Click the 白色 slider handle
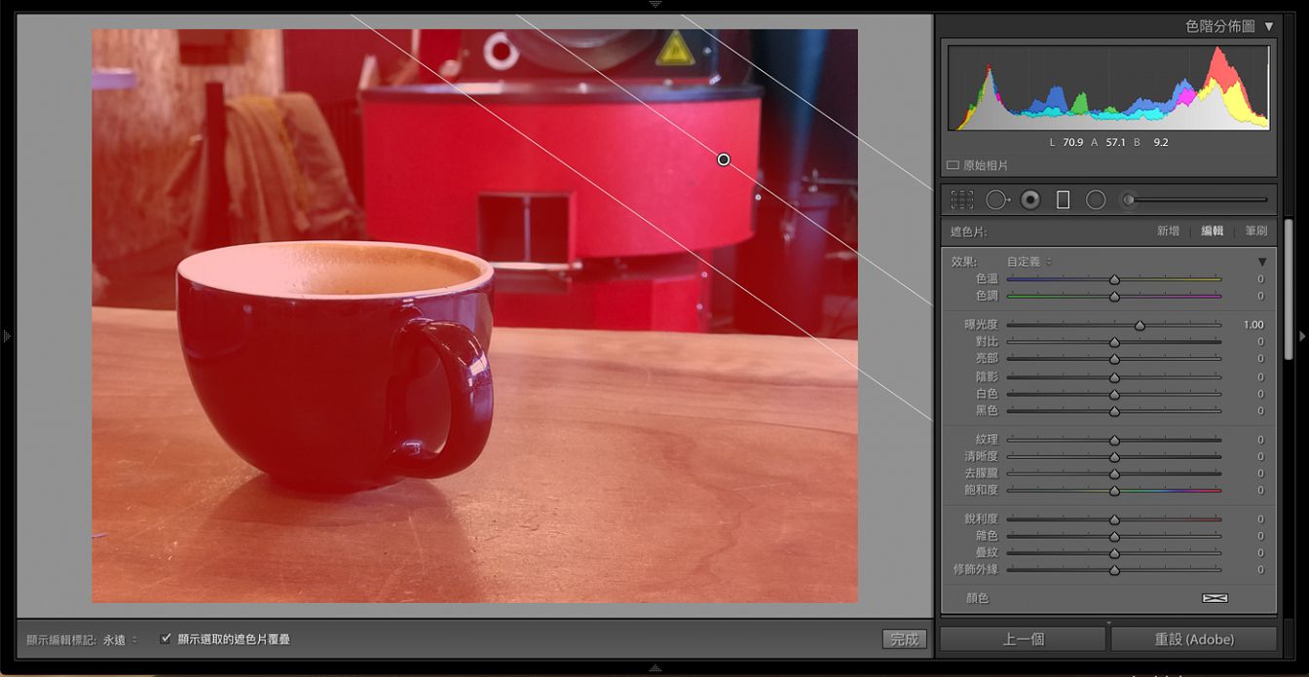1309x677 pixels. tap(1114, 394)
